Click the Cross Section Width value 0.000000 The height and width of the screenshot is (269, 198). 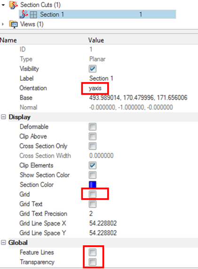[x=102, y=156]
